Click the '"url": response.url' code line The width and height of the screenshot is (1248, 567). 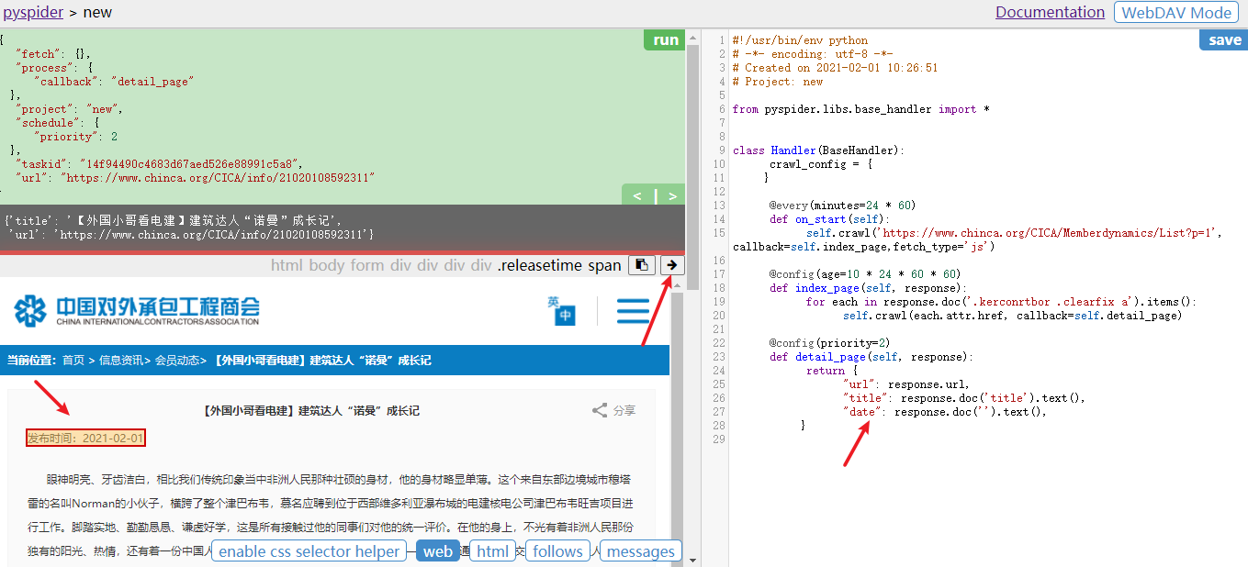(x=905, y=384)
